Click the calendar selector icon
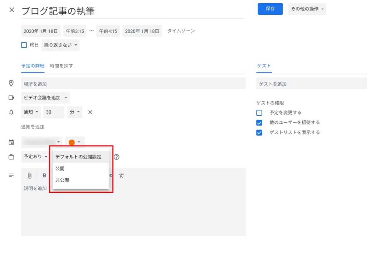Screen dimensions: 371x277 point(11,142)
